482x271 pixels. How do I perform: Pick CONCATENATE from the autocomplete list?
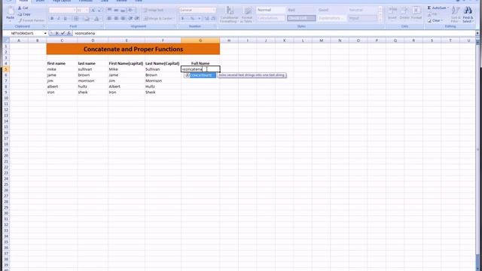pyautogui.click(x=200, y=75)
